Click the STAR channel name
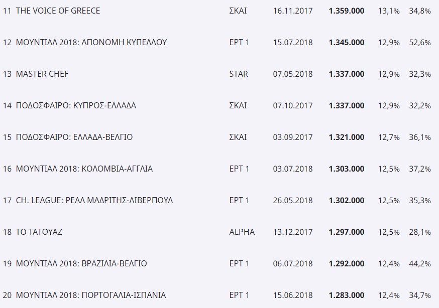The width and height of the screenshot is (439, 308). (x=239, y=74)
